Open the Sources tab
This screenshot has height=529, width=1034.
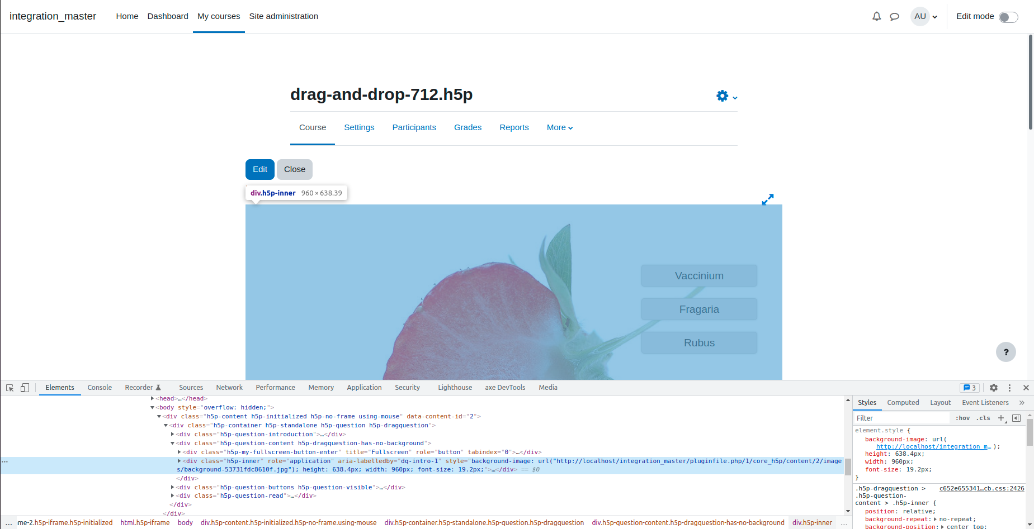tap(191, 388)
